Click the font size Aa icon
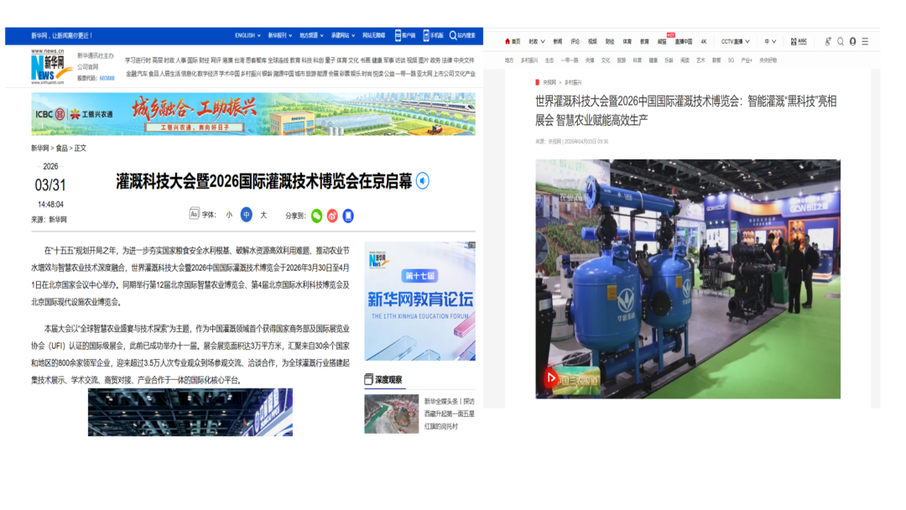The height and width of the screenshot is (510, 906). click(x=194, y=214)
